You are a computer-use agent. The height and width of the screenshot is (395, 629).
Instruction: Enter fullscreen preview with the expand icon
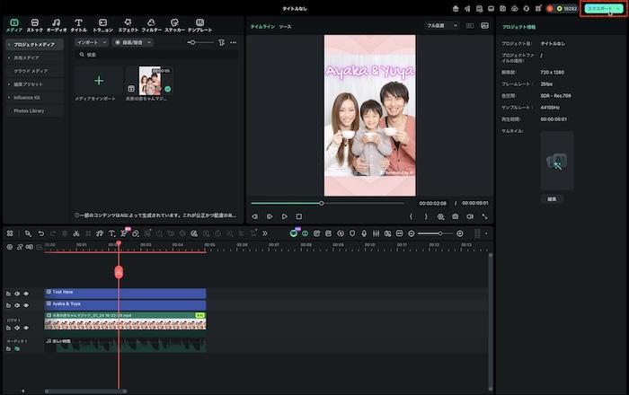(484, 216)
